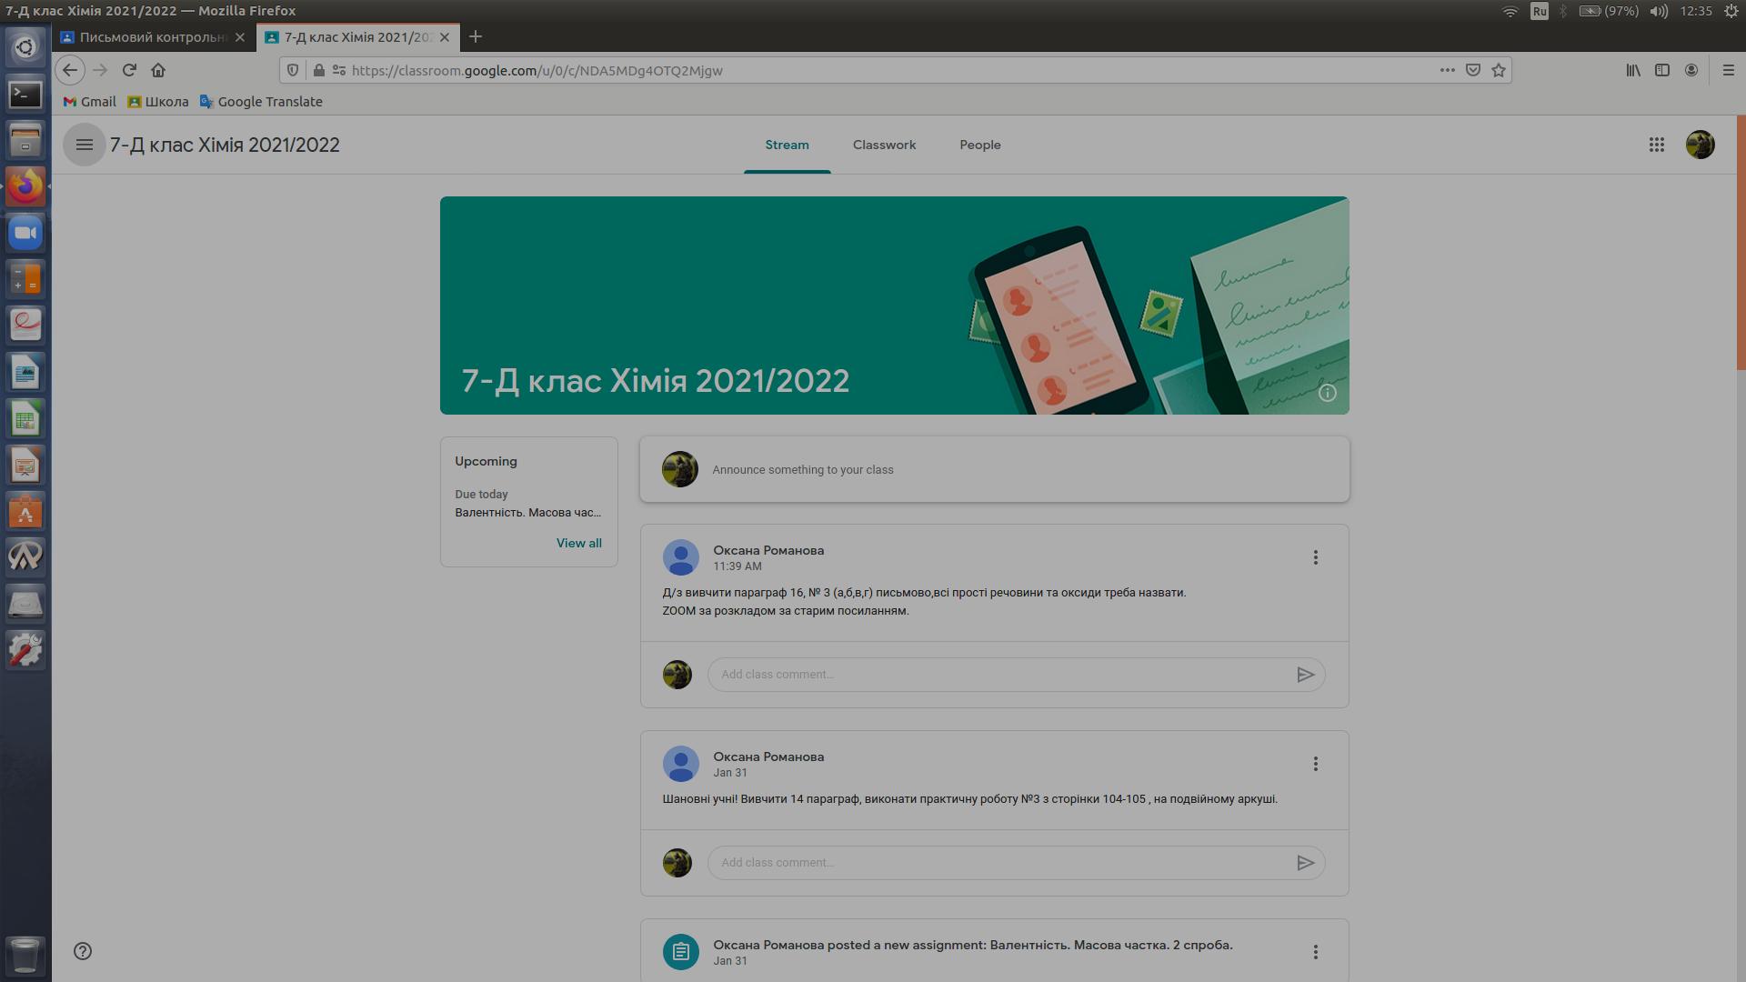Send comment on the 11:39 AM post
Viewport: 1746px width, 982px height.
(1305, 675)
